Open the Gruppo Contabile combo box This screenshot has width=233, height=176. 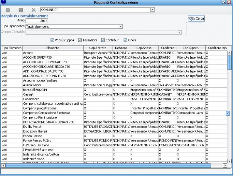[x=179, y=32]
